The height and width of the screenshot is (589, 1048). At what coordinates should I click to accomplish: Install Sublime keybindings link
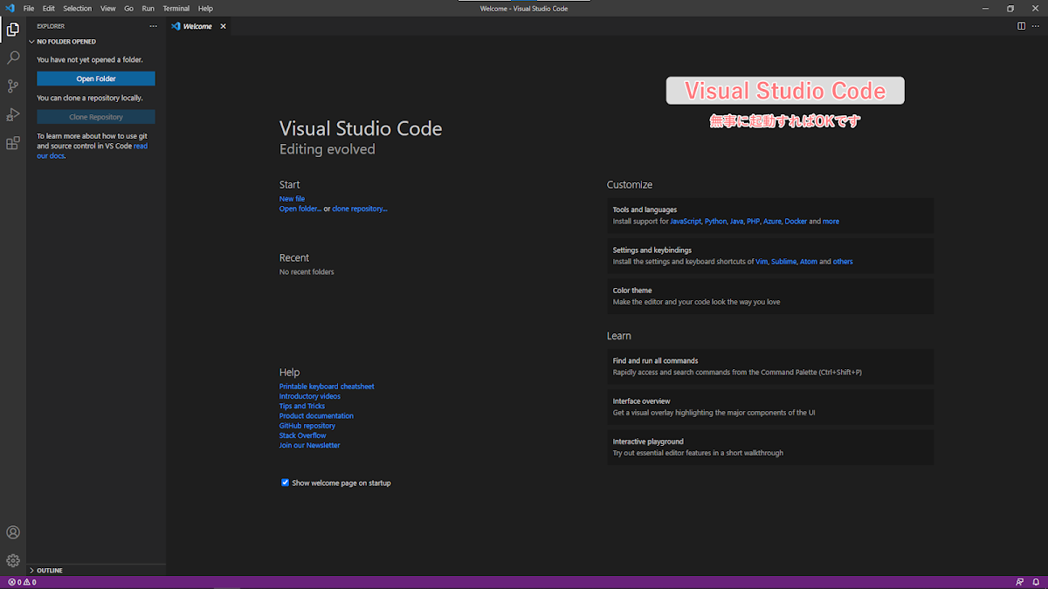(x=783, y=262)
